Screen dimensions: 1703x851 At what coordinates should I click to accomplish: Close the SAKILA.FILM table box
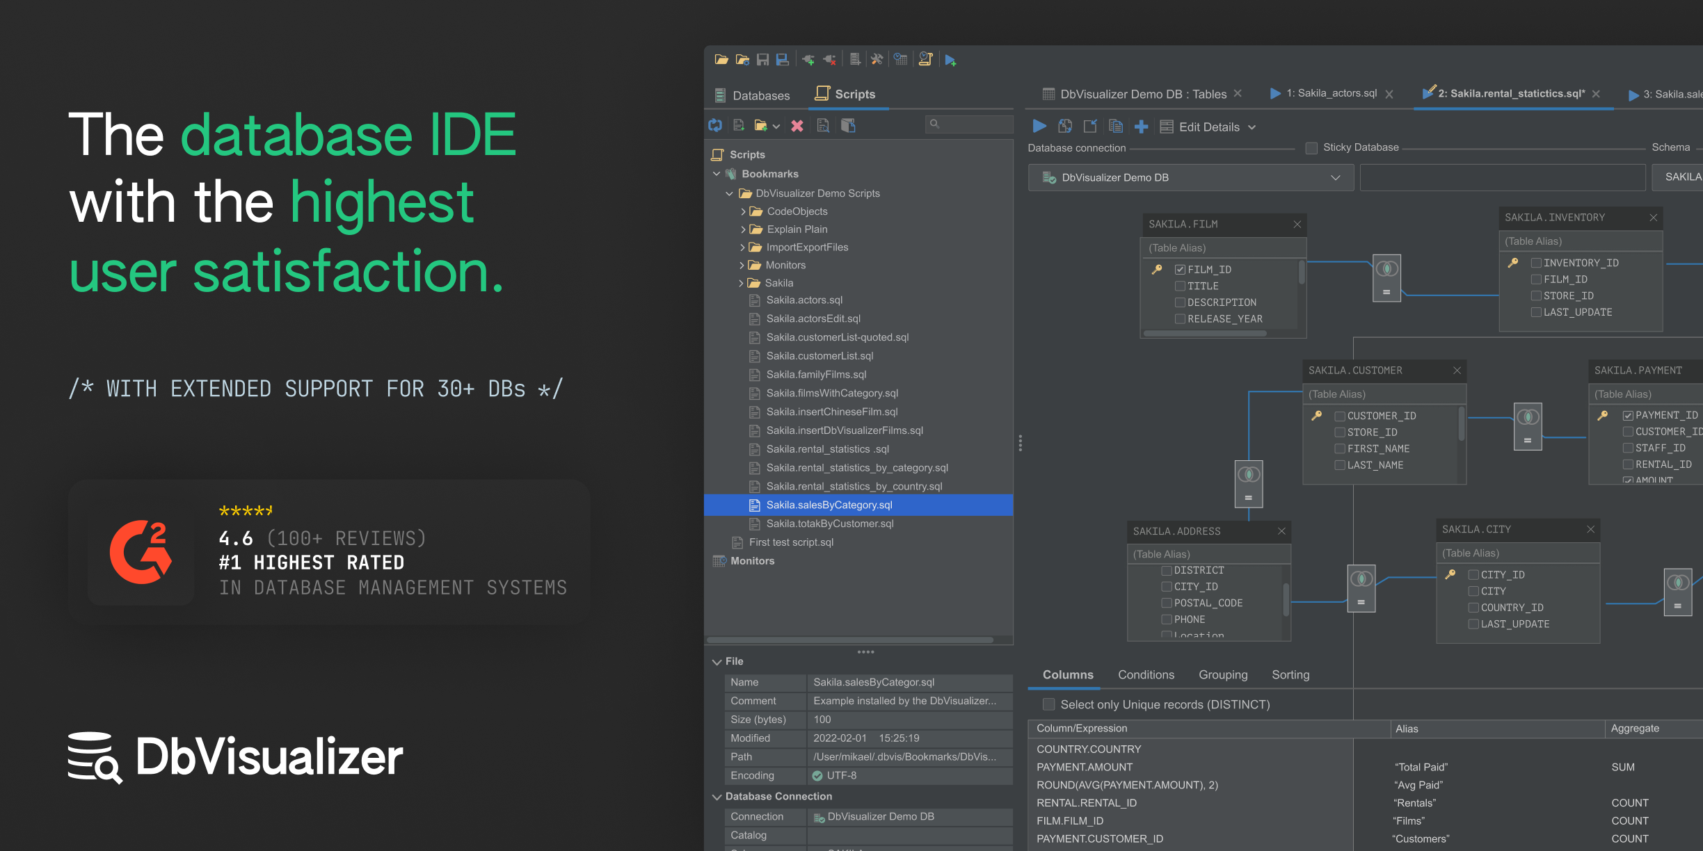click(1297, 225)
